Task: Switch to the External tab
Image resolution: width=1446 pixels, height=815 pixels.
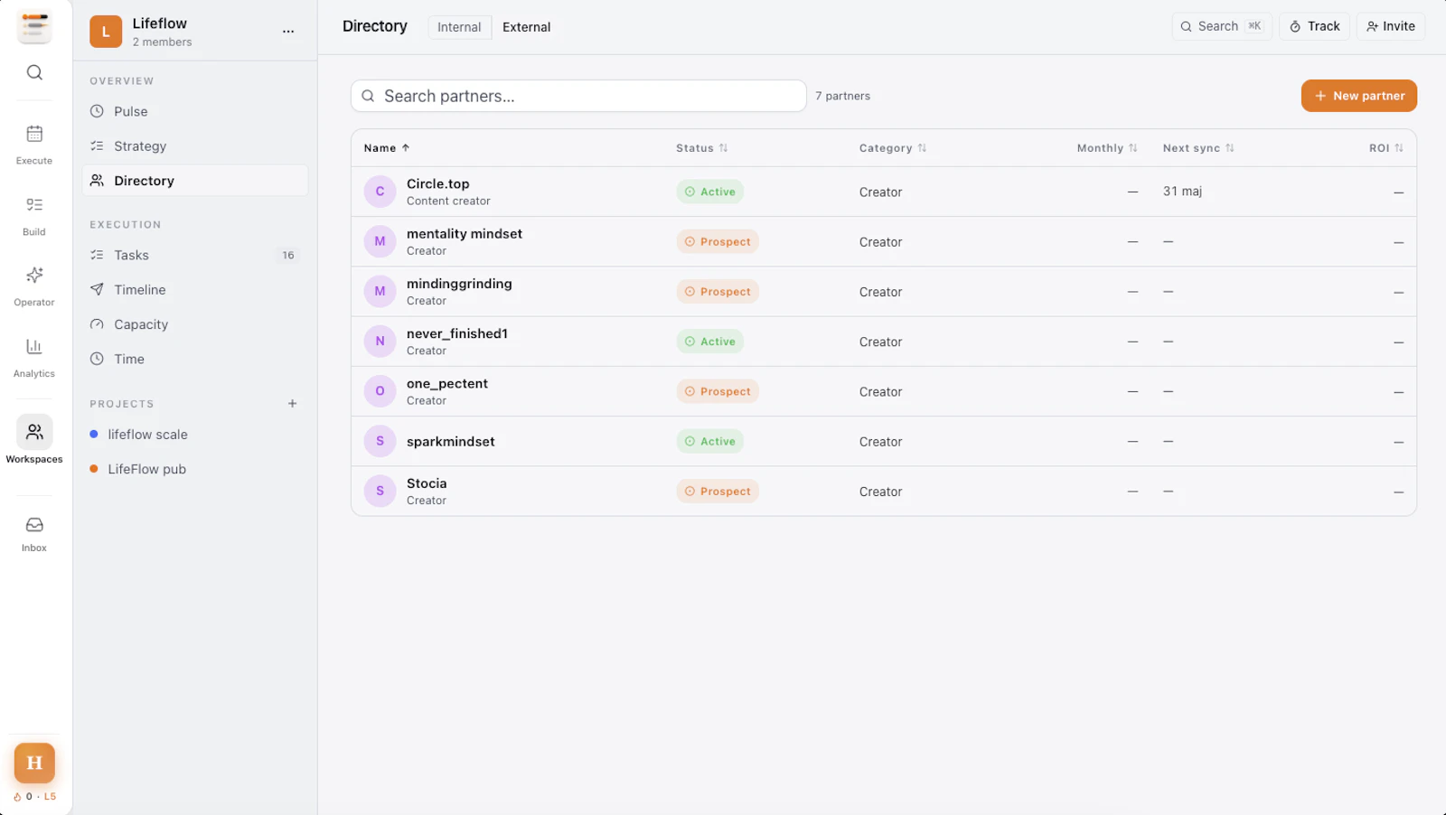Action: (x=526, y=27)
